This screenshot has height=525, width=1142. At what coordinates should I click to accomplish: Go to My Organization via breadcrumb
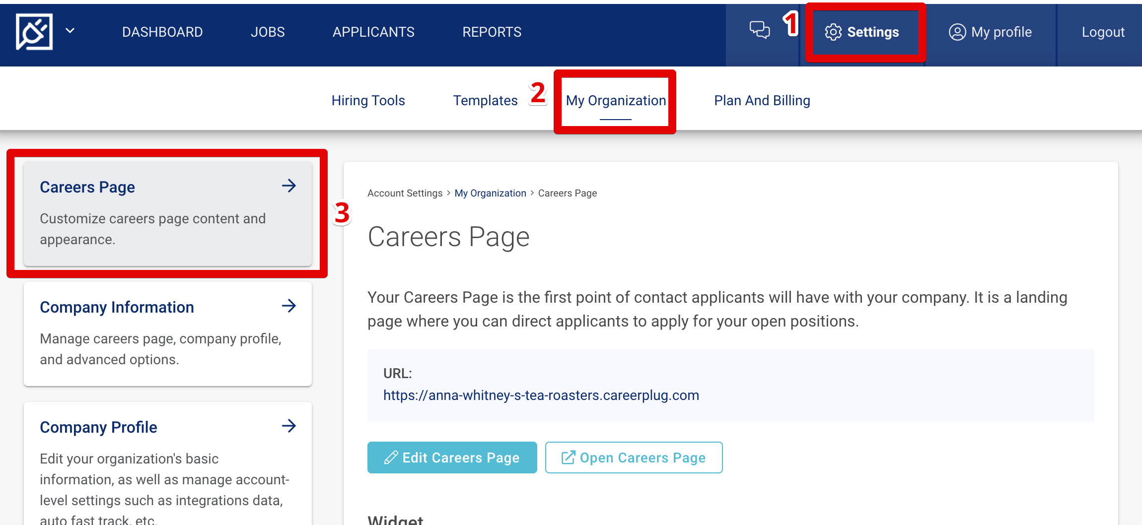click(490, 193)
